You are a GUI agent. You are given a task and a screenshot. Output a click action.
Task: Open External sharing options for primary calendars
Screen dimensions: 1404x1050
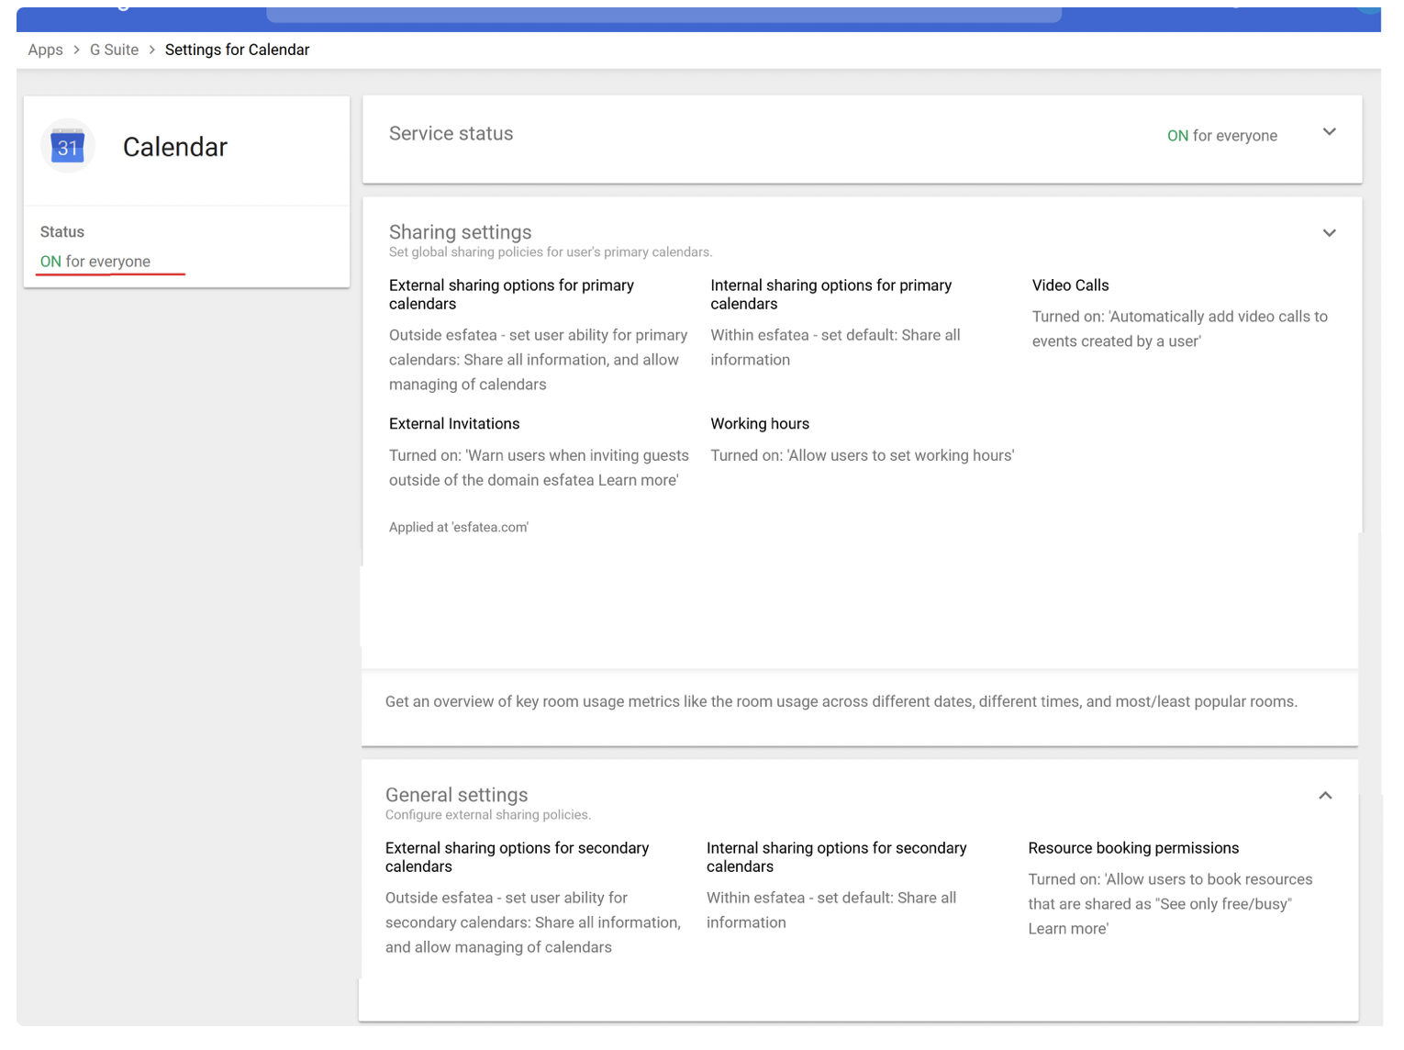tap(511, 295)
